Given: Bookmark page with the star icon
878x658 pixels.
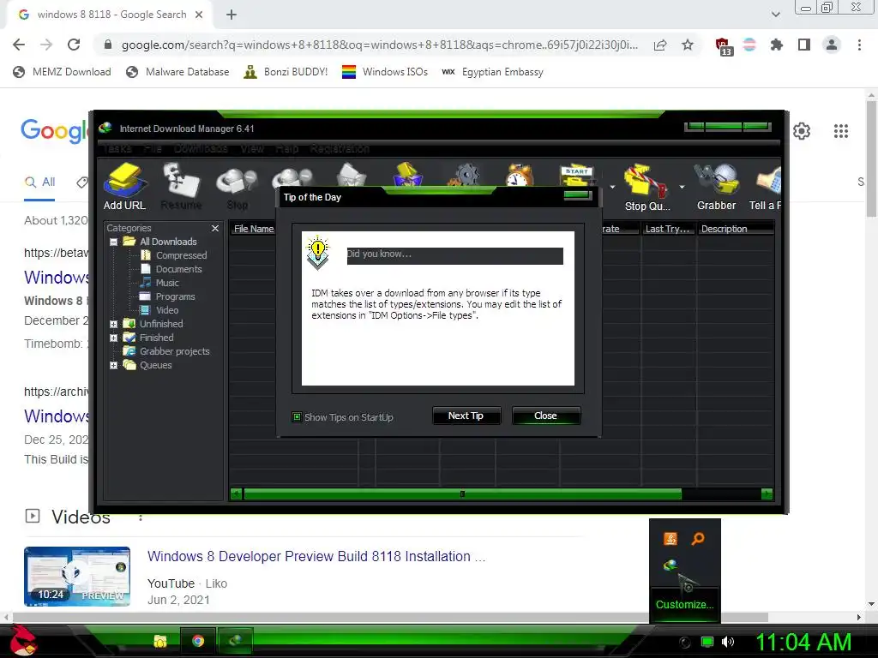Looking at the screenshot, I should pos(688,45).
